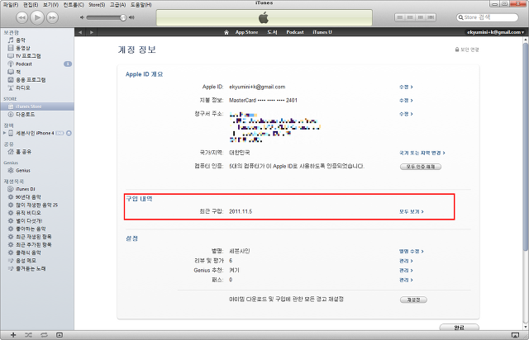
Task: Go back with the store back arrow
Action: [x=80, y=32]
